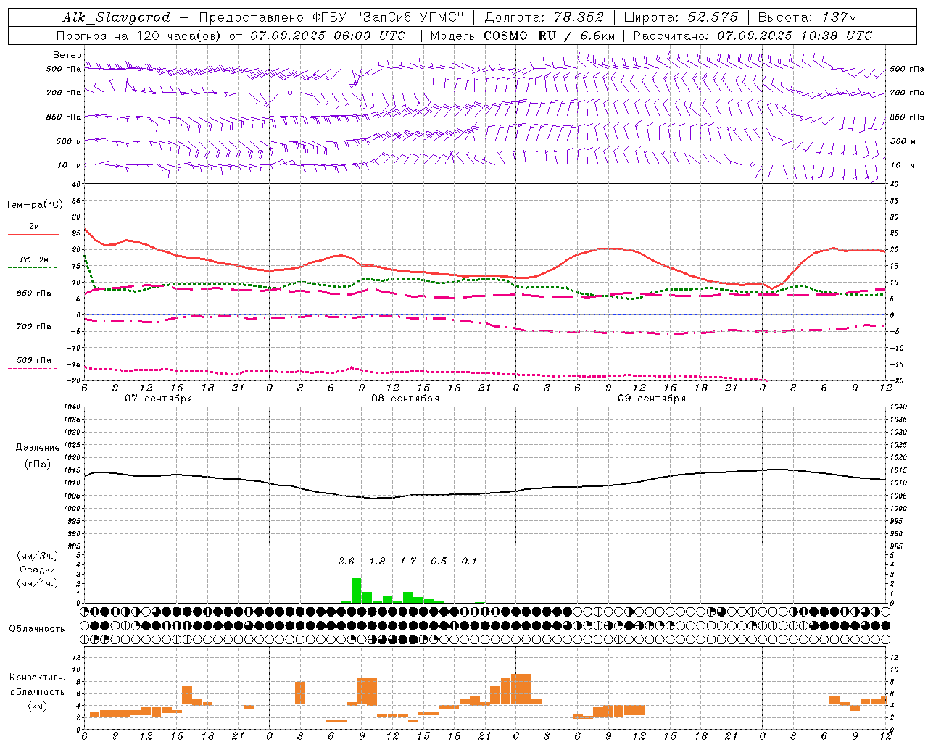Click the Alk_Slavgorod station title
This screenshot has height=742, width=928.
pyautogui.click(x=116, y=17)
